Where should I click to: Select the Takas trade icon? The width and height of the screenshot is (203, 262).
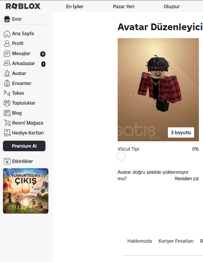click(x=7, y=93)
